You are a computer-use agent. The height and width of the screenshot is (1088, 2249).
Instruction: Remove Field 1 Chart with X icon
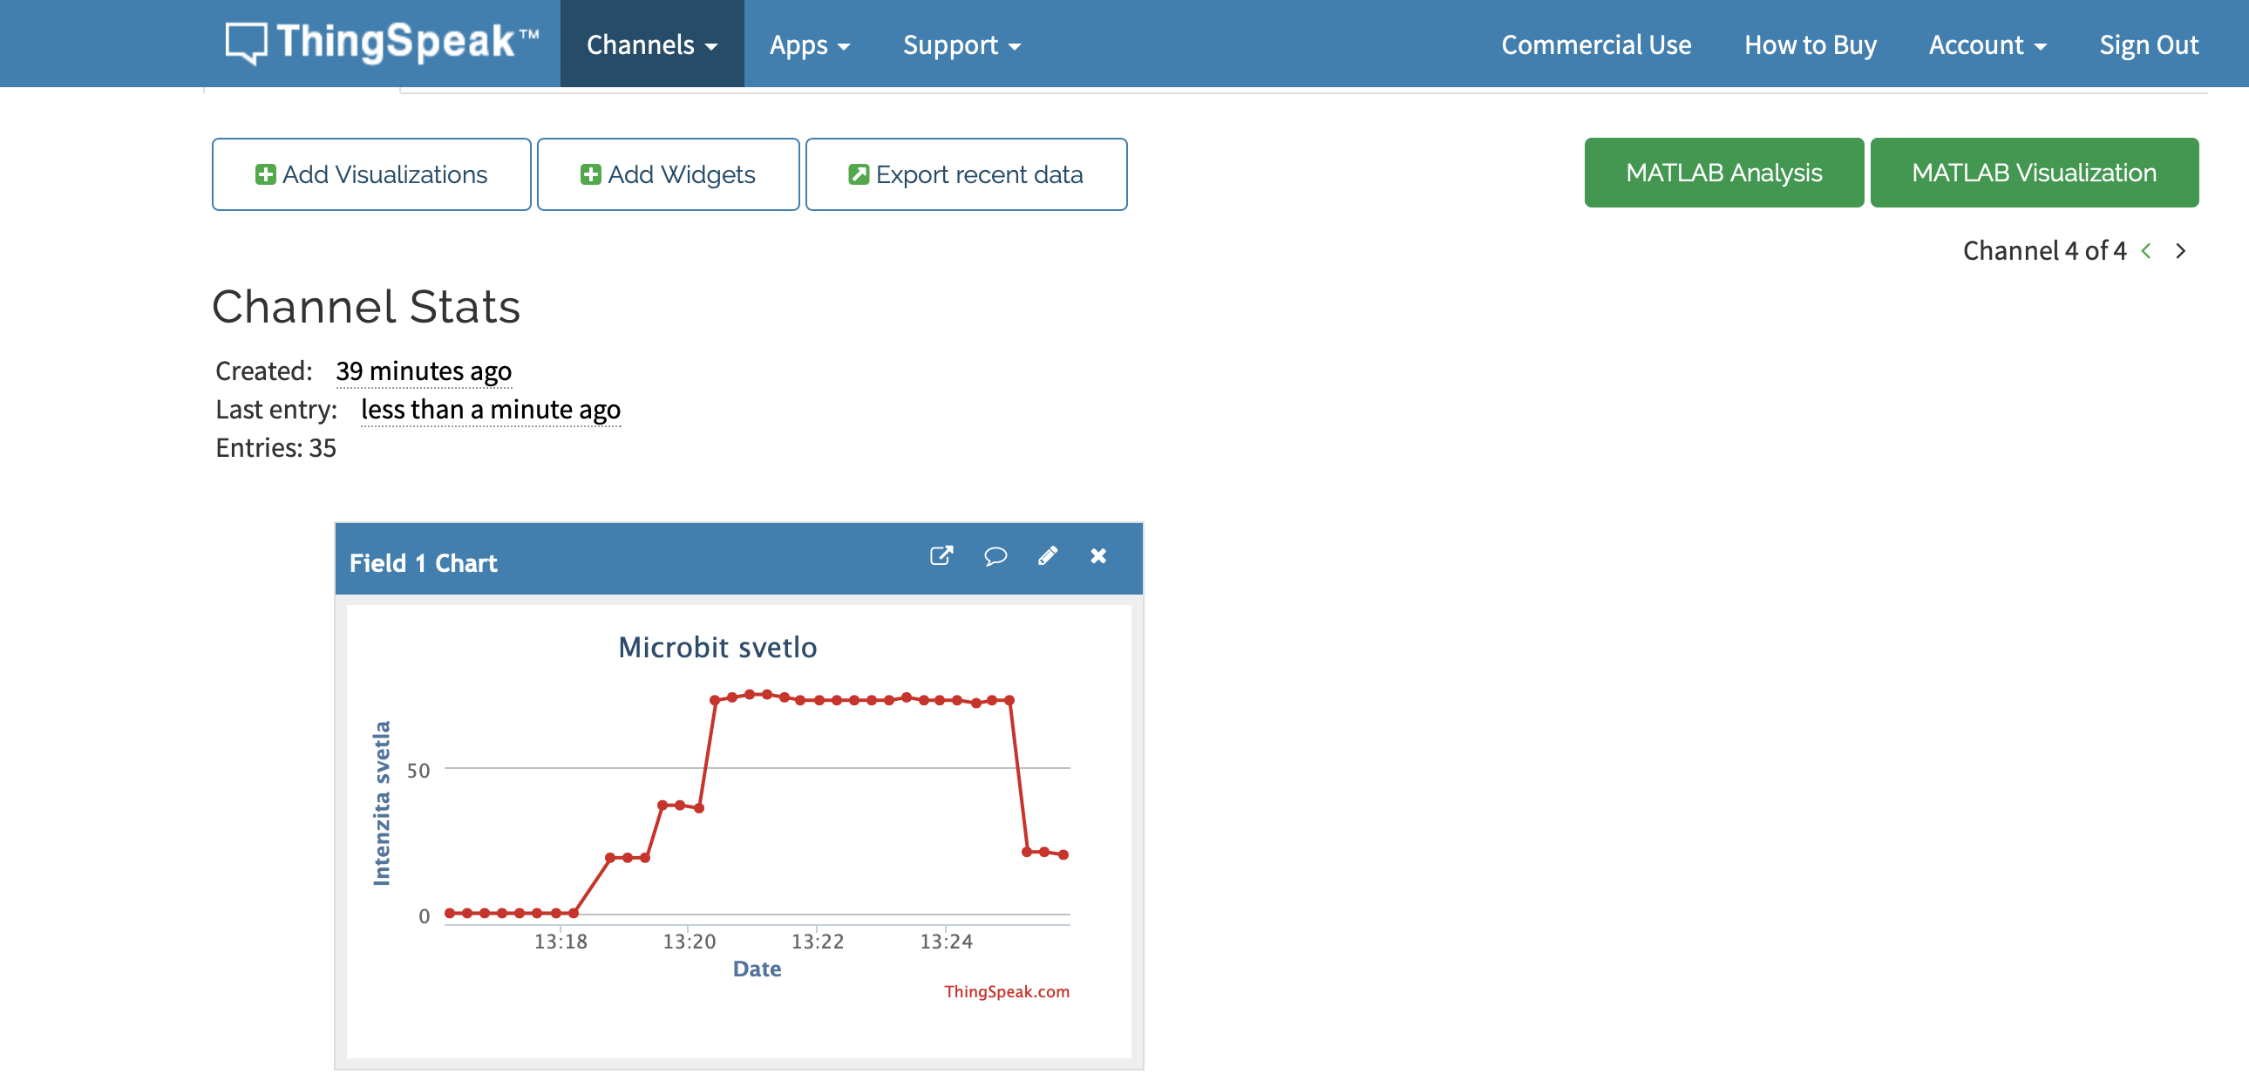[x=1098, y=556]
